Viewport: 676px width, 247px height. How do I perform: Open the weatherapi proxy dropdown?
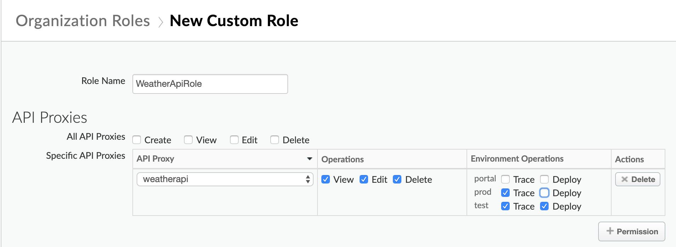click(x=225, y=179)
